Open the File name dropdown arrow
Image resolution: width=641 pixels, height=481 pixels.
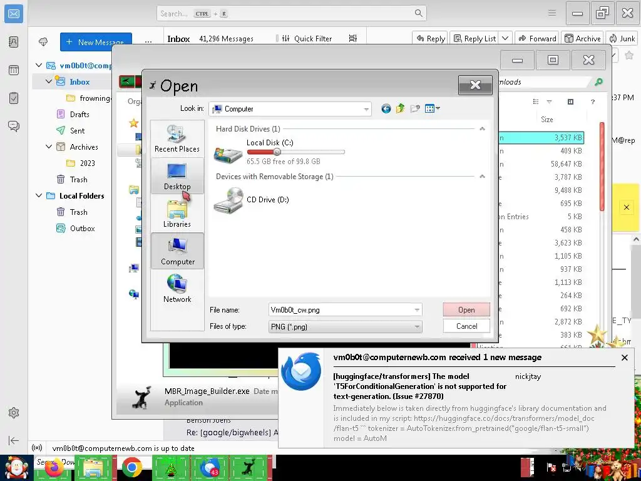pos(416,310)
